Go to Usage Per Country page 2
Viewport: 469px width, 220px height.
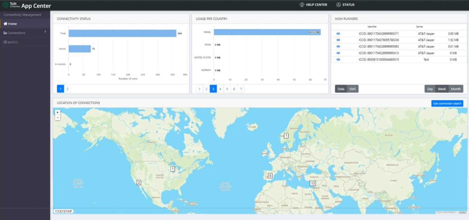pyautogui.click(x=206, y=89)
